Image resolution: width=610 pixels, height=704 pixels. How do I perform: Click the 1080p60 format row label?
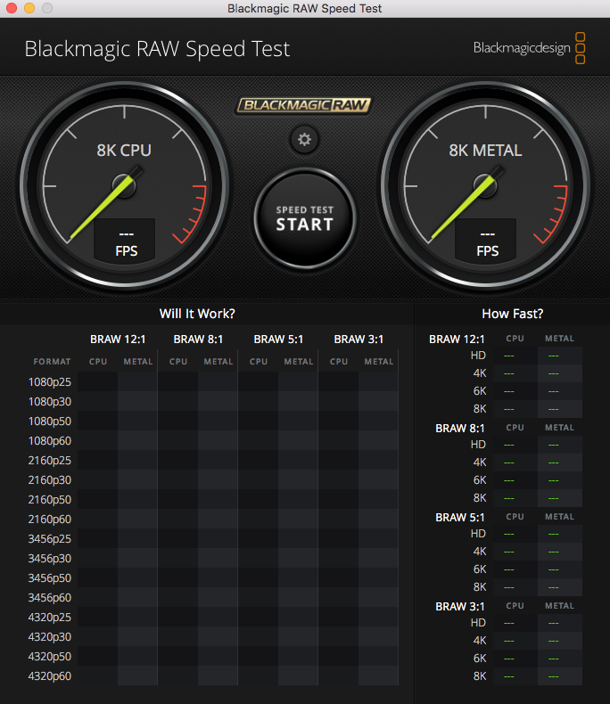(50, 441)
